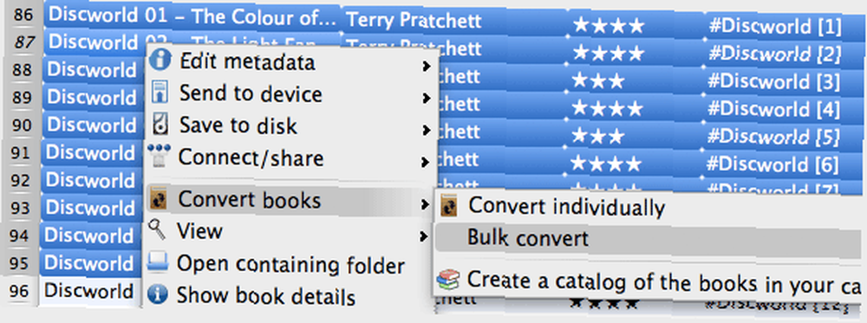Click the Connect/share icon
This screenshot has width=867, height=323.
[160, 157]
